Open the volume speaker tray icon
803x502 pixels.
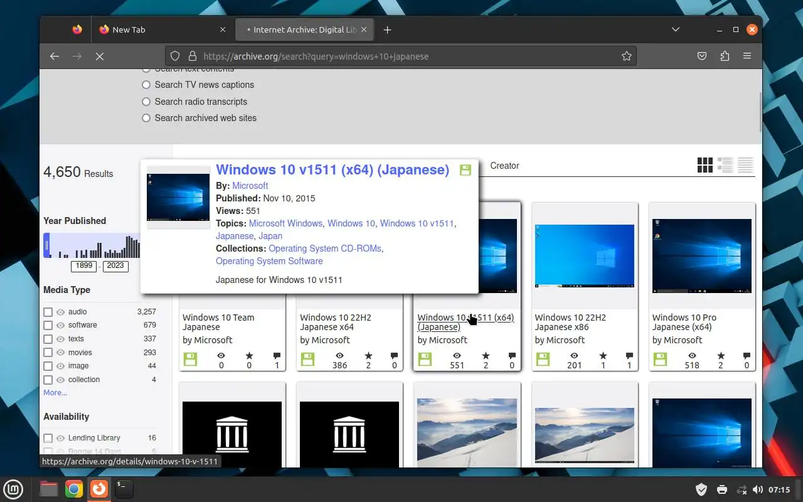coord(757,489)
